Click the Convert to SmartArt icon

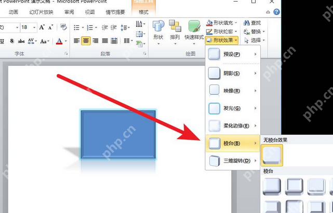coord(140,44)
